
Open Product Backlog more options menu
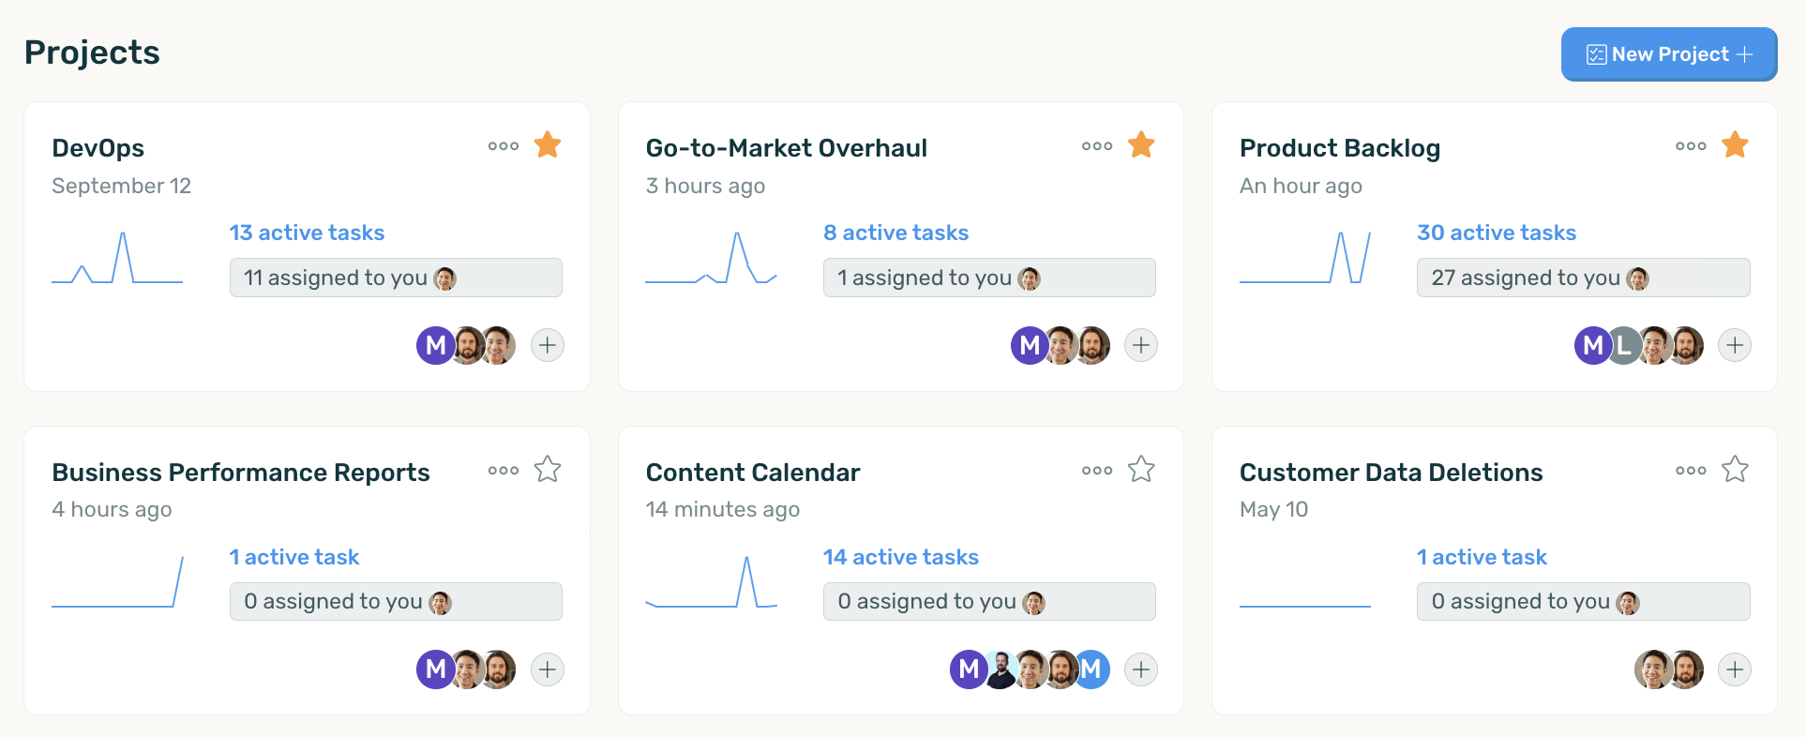coord(1691,146)
